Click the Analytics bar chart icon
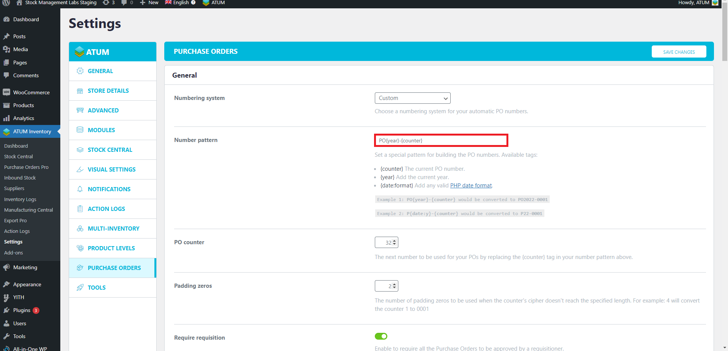Image resolution: width=728 pixels, height=351 pixels. coord(6,118)
